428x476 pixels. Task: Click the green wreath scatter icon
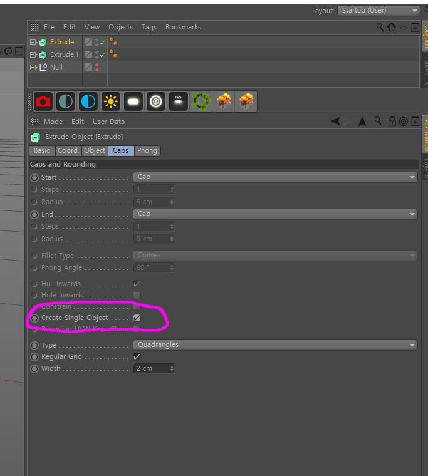[201, 101]
